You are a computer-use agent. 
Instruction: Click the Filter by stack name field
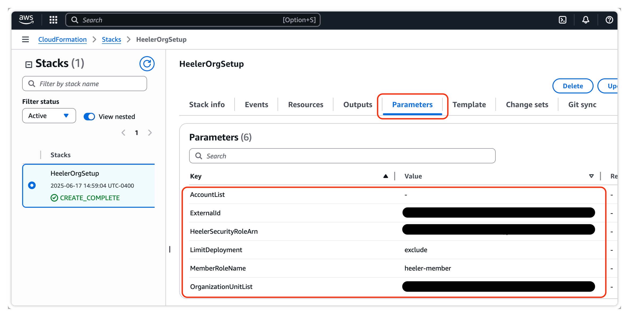click(x=85, y=84)
